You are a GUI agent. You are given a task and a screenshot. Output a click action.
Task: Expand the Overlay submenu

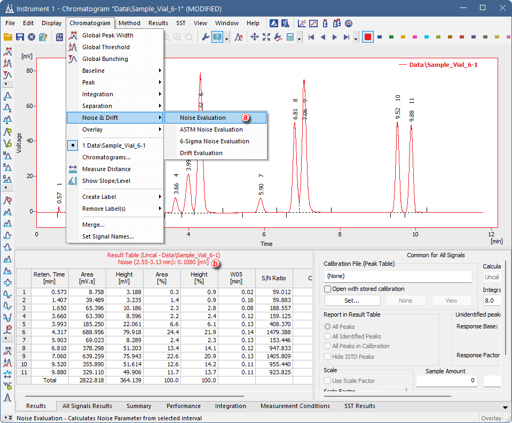pyautogui.click(x=115, y=129)
